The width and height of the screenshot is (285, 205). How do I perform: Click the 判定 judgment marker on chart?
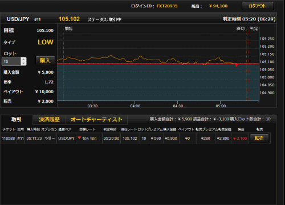(254, 28)
